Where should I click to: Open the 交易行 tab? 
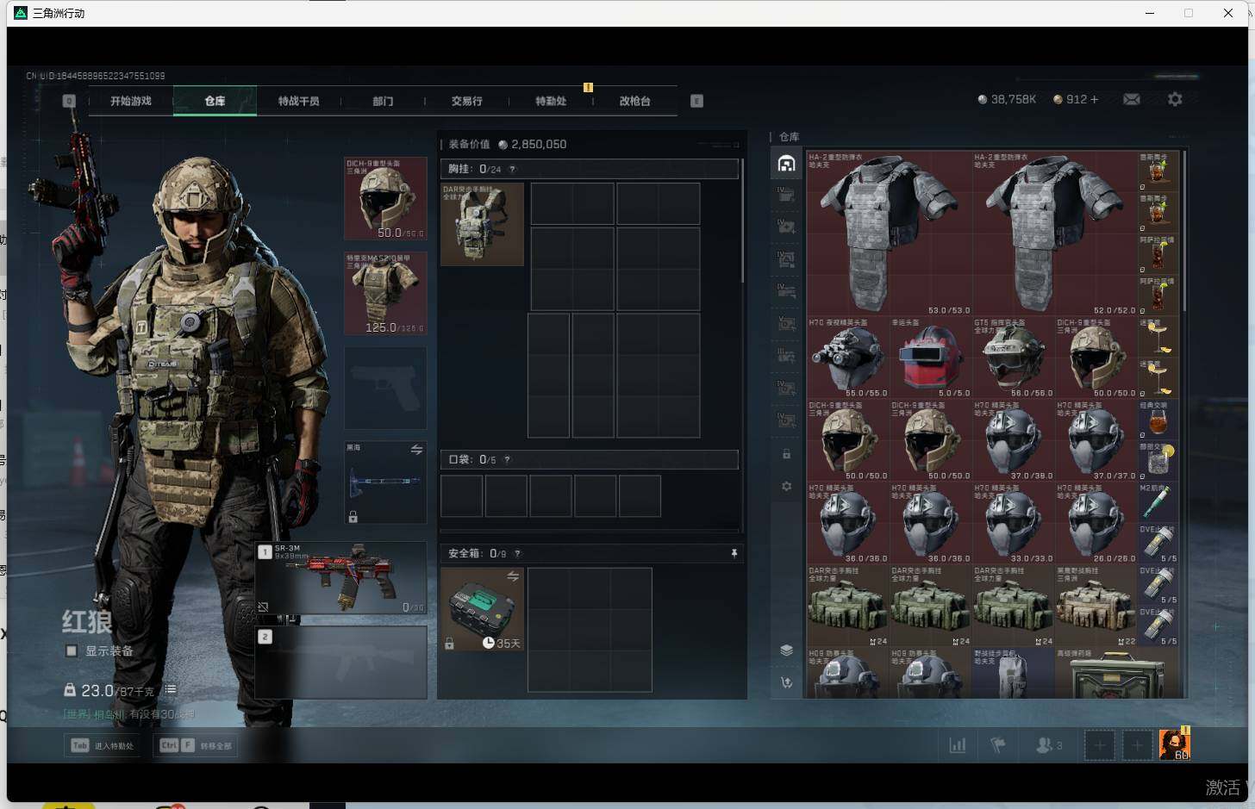pos(466,101)
